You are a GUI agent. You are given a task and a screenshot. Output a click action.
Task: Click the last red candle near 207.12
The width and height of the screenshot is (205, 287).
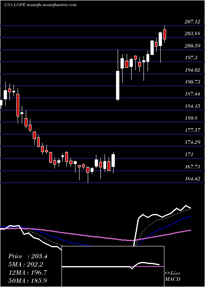click(x=164, y=34)
